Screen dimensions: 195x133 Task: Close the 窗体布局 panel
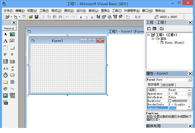[x=190, y=126]
